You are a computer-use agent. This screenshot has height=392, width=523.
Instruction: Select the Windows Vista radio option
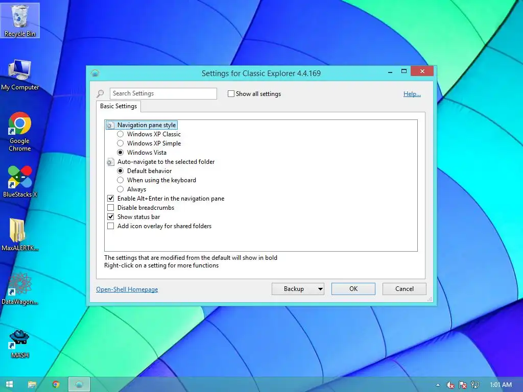point(121,152)
